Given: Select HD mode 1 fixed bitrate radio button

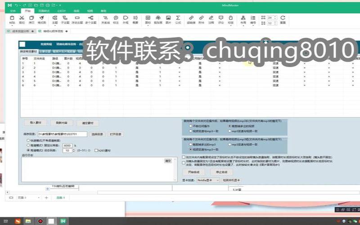Looking at the screenshot, I should [28, 145].
